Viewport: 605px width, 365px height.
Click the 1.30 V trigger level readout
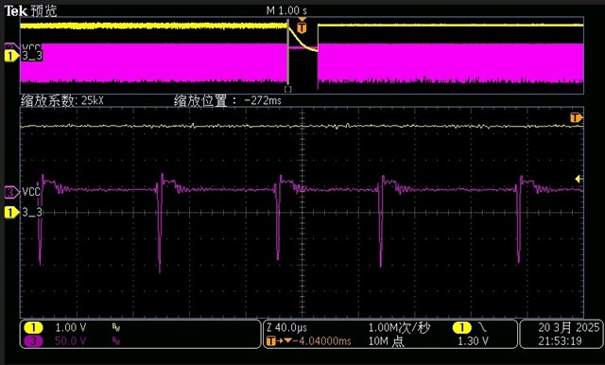tap(473, 341)
